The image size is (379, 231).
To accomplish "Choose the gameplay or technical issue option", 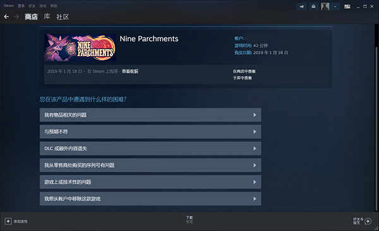I will click(x=150, y=182).
